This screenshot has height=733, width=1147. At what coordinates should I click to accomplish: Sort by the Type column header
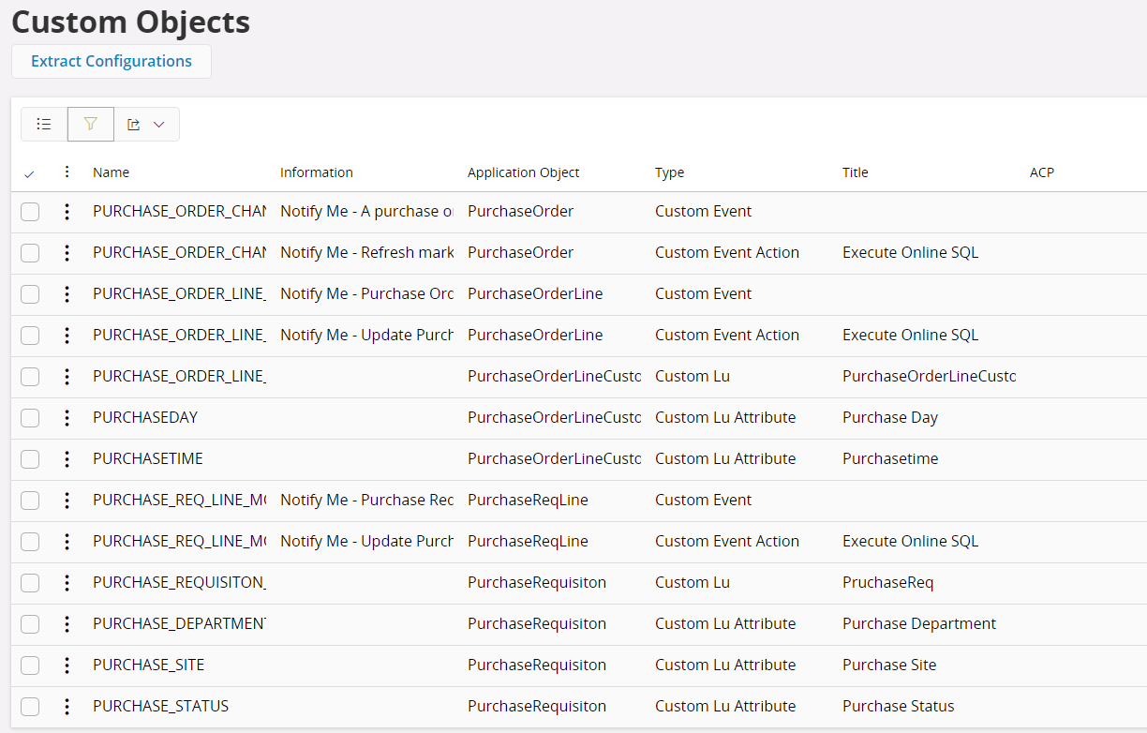pyautogui.click(x=669, y=172)
